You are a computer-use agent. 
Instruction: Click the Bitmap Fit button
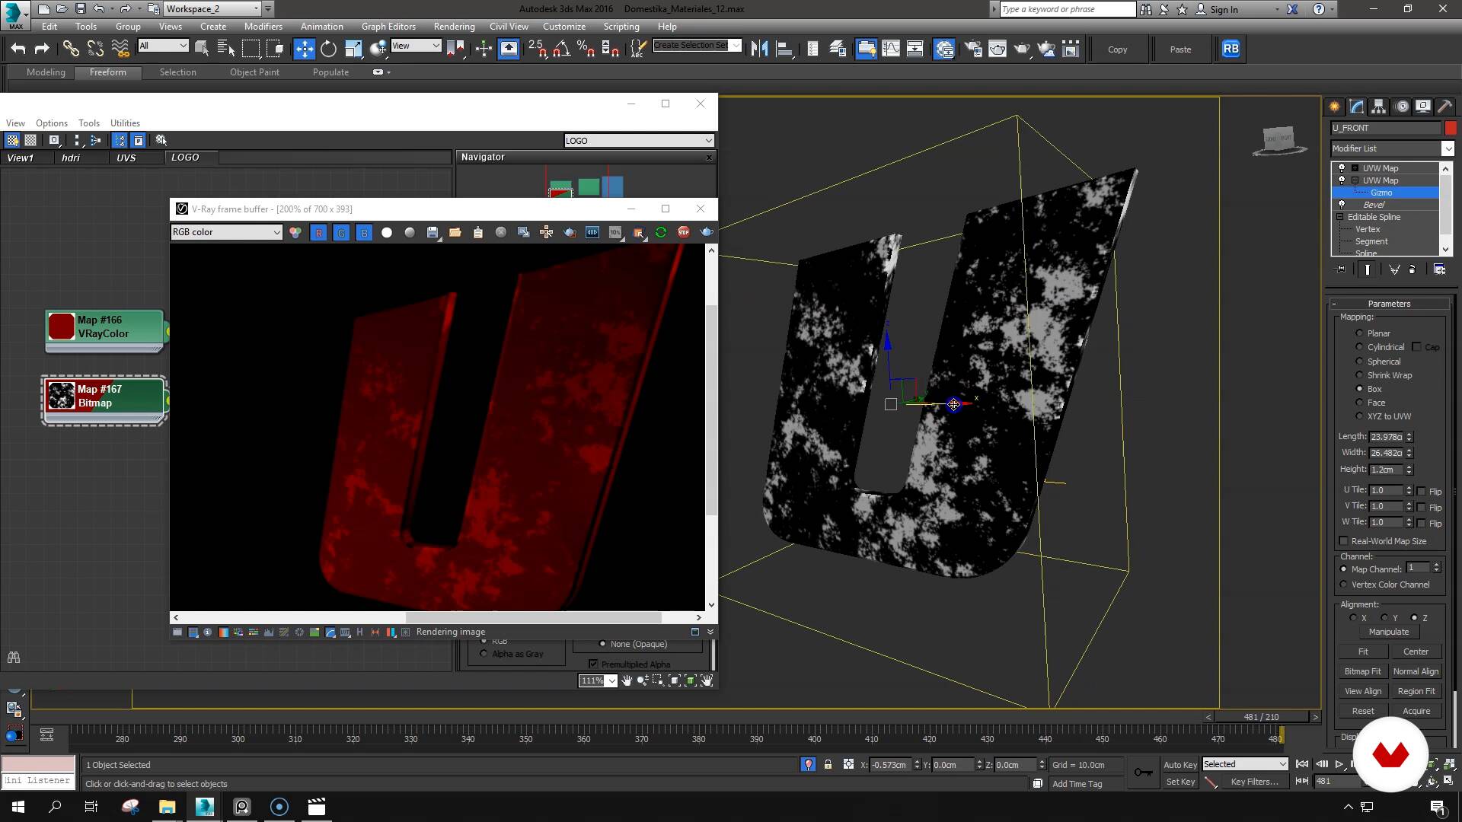click(1362, 671)
